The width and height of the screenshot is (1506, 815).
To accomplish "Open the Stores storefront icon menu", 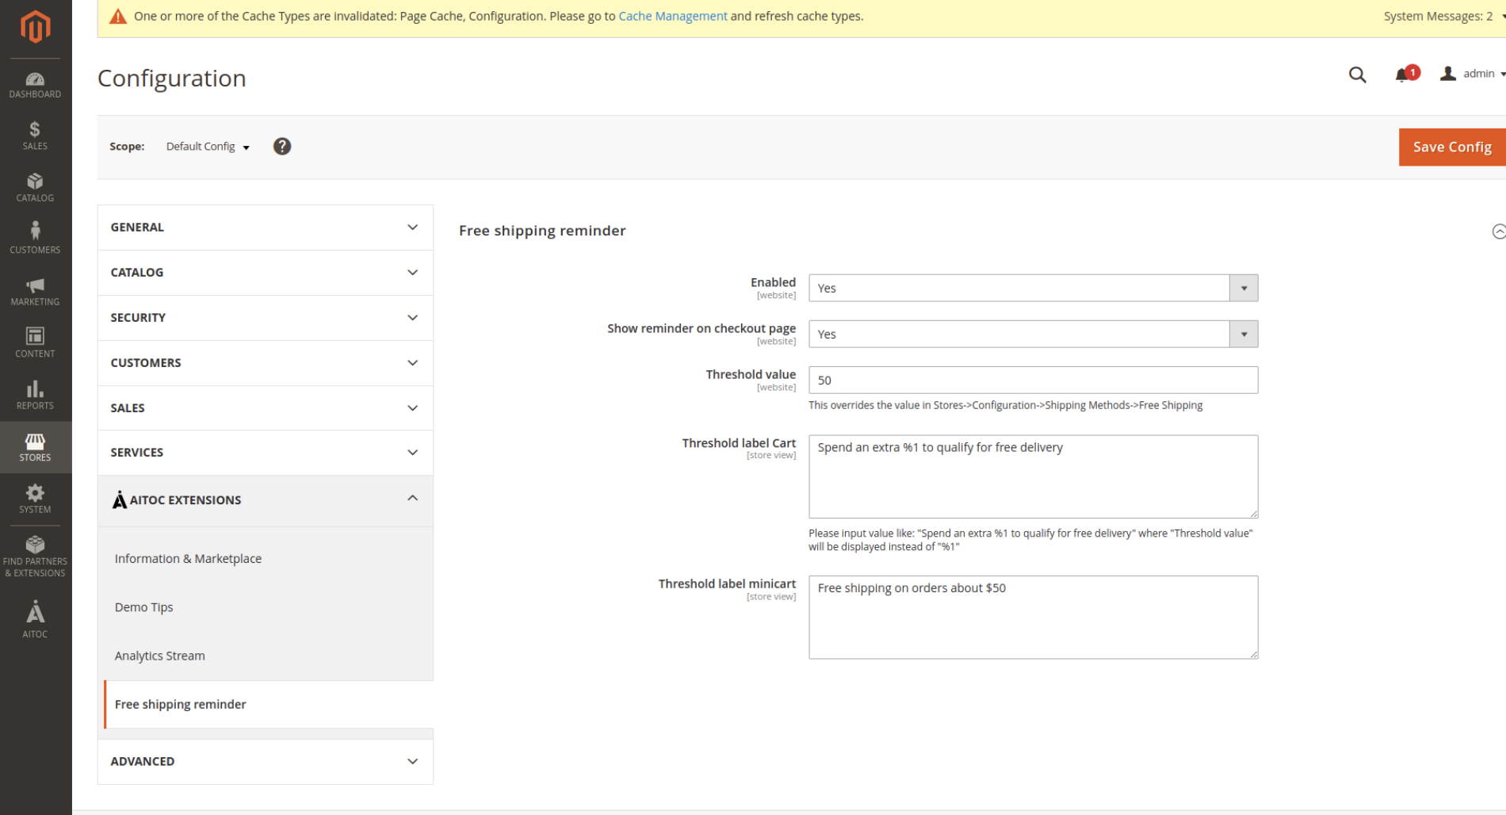I will pyautogui.click(x=35, y=447).
